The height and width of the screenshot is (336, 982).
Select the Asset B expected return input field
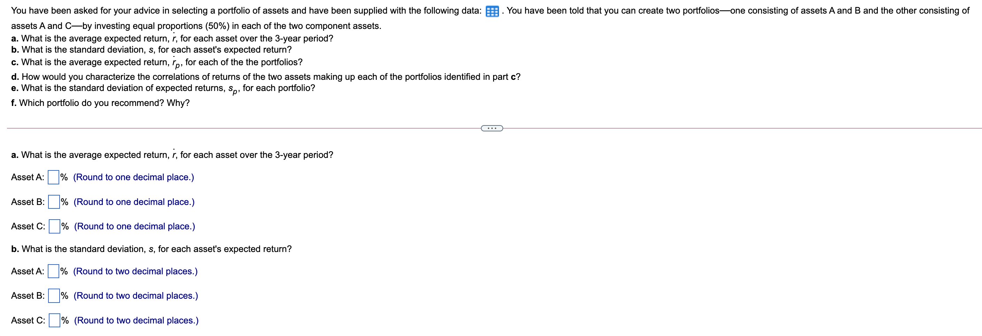click(x=54, y=201)
